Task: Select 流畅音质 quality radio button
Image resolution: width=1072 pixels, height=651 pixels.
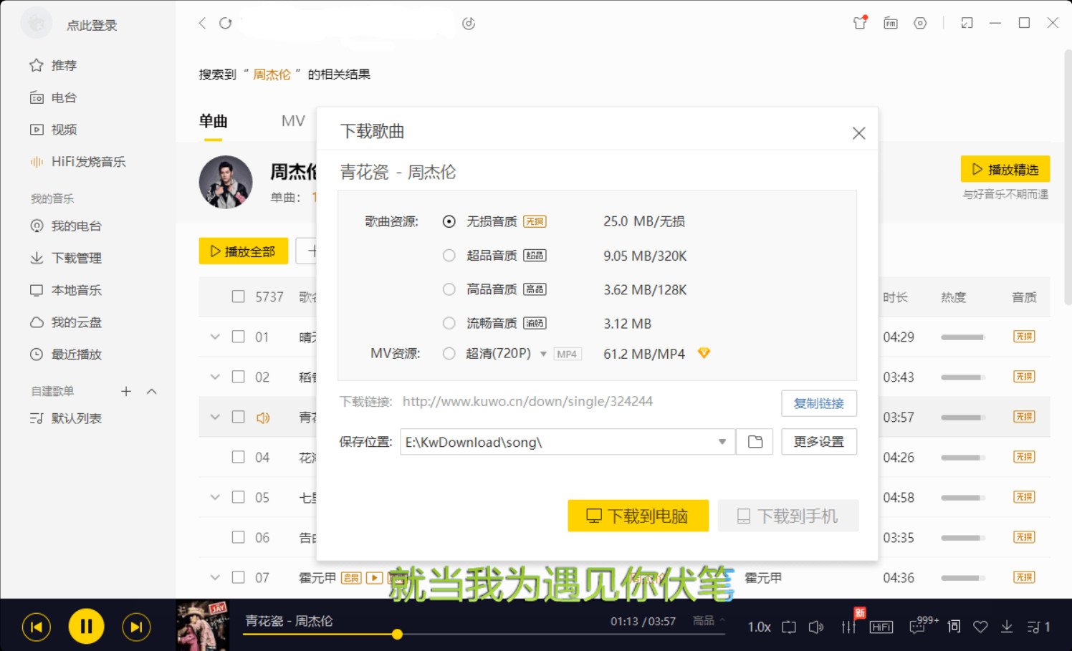Action: coord(449,324)
